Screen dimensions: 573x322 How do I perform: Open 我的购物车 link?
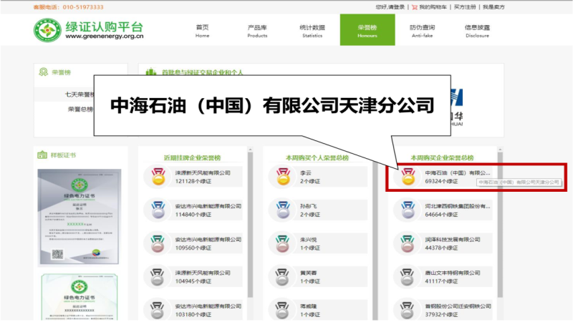pyautogui.click(x=433, y=7)
